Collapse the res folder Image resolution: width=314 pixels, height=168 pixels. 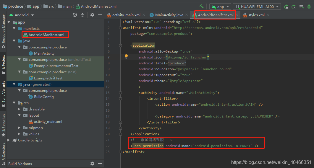tap(14, 103)
